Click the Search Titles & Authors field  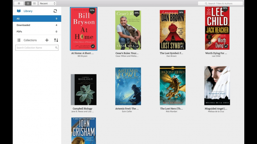pos(220,4)
